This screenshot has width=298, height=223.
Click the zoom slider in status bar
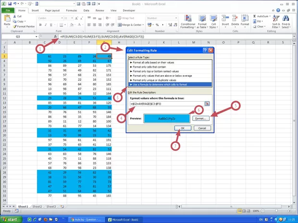click(276, 211)
